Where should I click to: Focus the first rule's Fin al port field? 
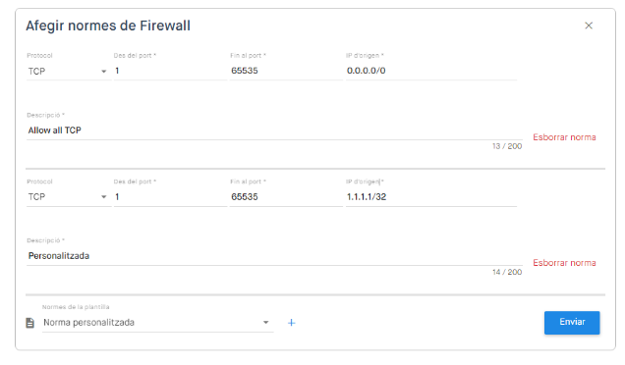[286, 71]
